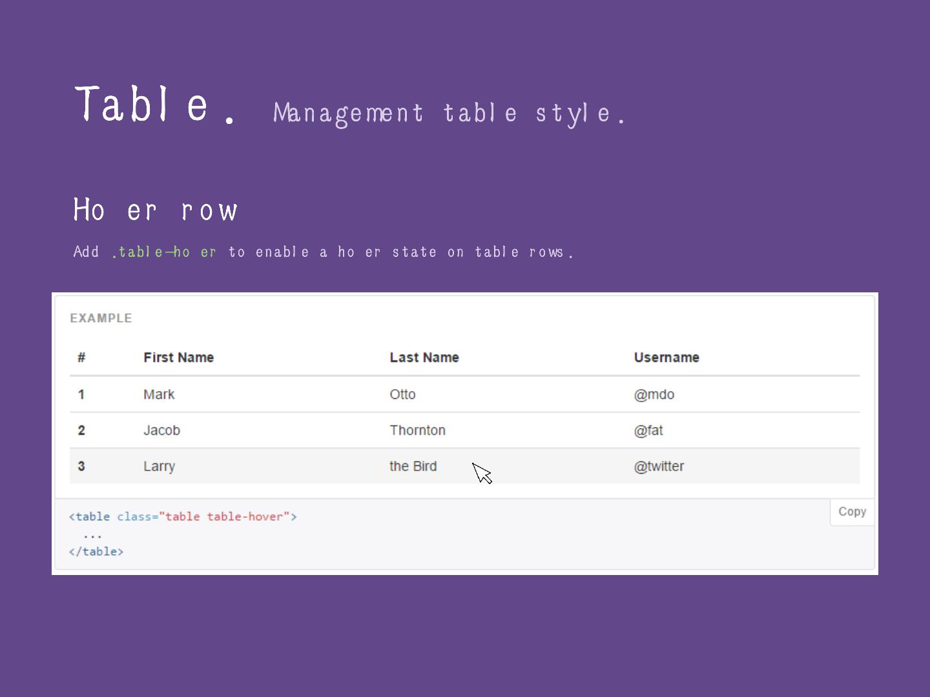Click the large Table. slide title

156,104
